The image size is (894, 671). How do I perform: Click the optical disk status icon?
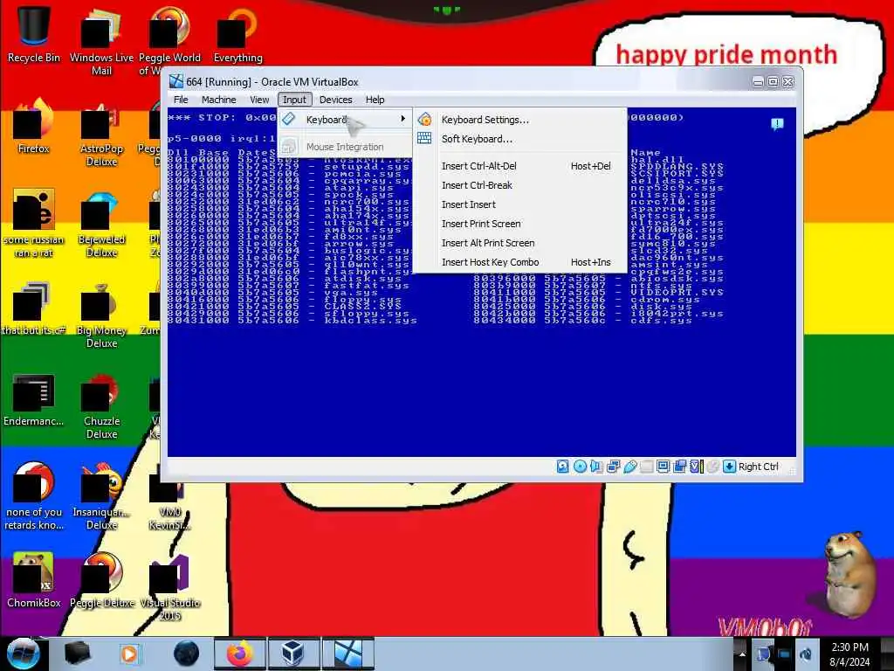580,467
